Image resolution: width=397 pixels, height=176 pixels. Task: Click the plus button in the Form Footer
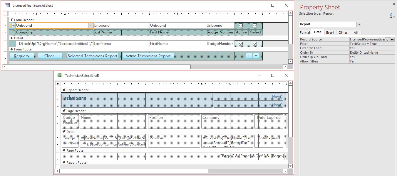pyautogui.click(x=249, y=56)
